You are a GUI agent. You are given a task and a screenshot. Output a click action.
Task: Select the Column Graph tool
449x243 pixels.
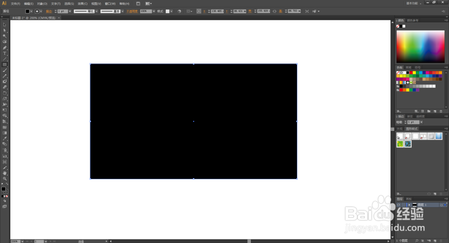(x=4, y=156)
